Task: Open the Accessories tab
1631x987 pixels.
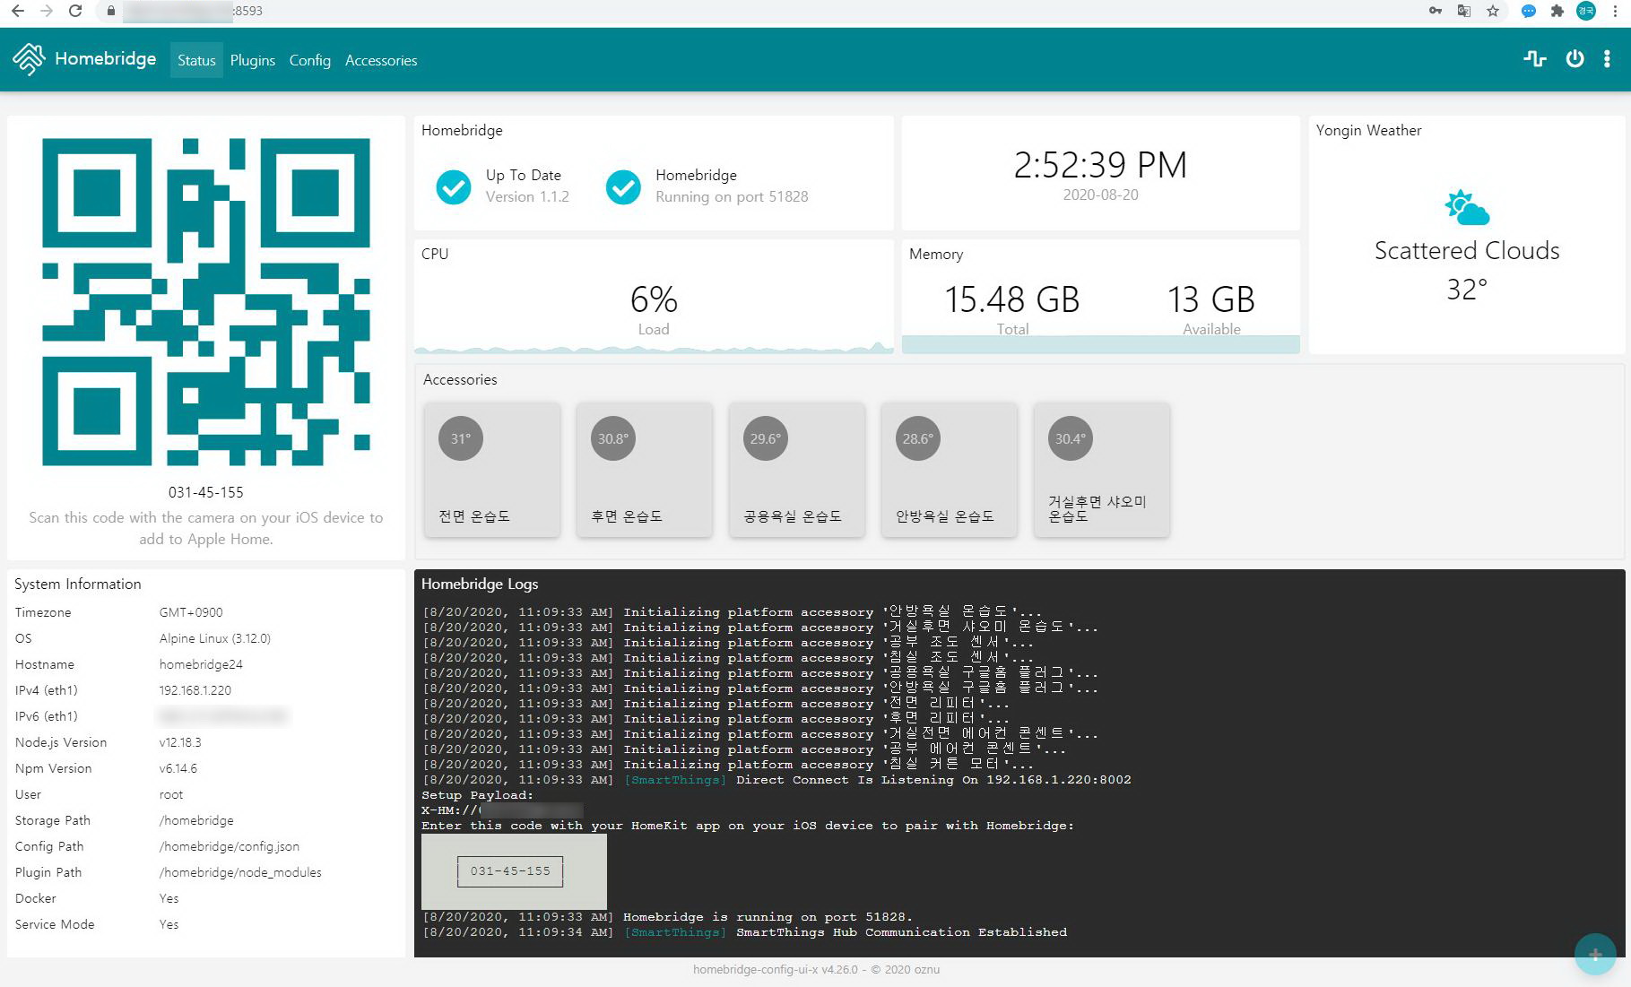Action: click(381, 60)
